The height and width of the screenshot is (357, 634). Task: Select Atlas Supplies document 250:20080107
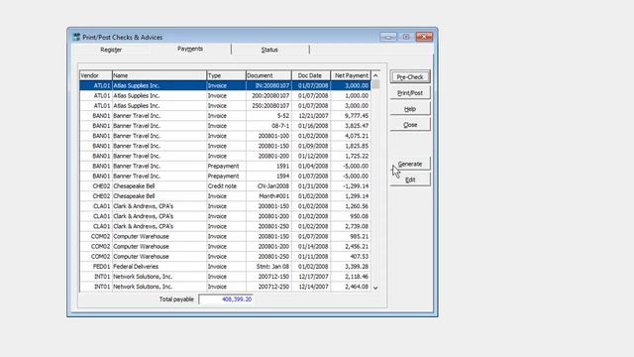point(225,106)
